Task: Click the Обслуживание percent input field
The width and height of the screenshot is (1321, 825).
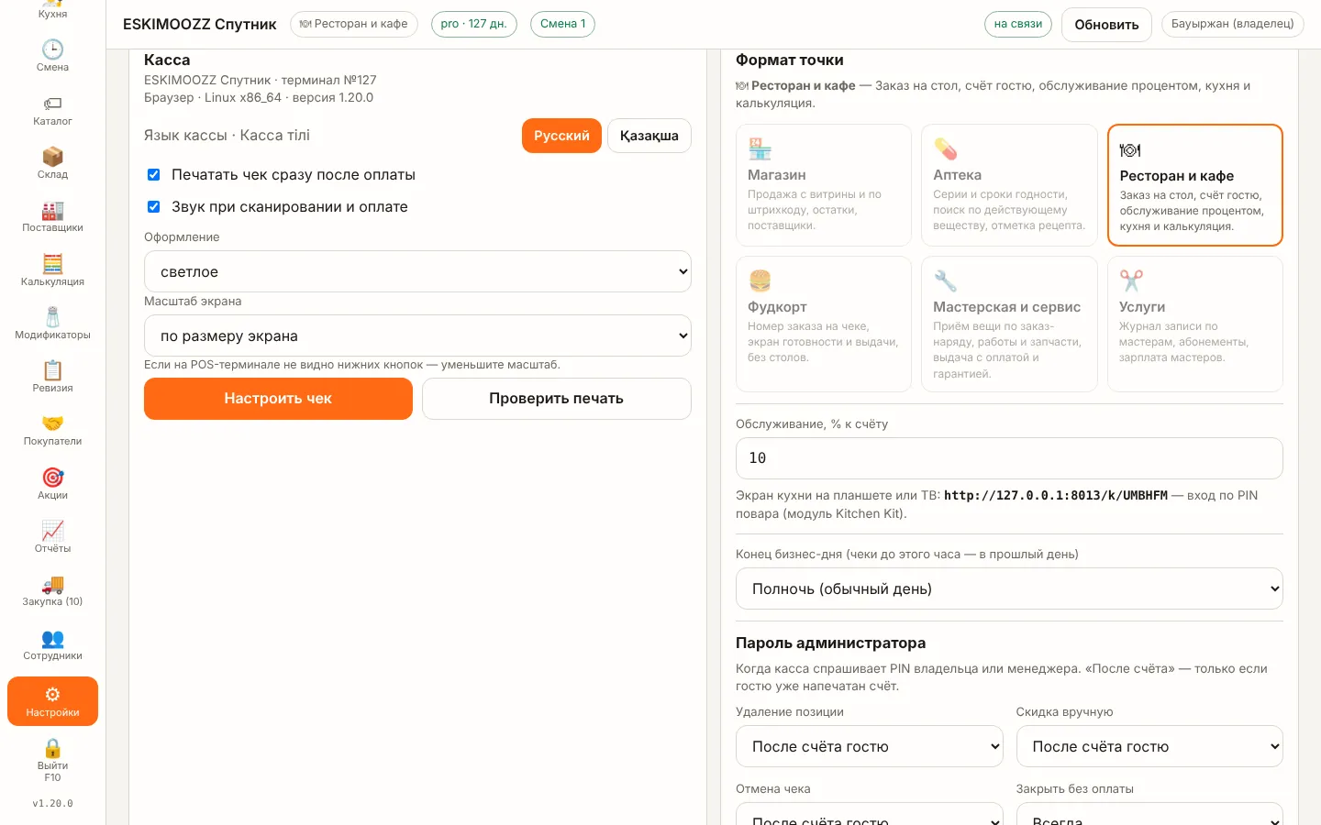Action: pyautogui.click(x=1009, y=458)
